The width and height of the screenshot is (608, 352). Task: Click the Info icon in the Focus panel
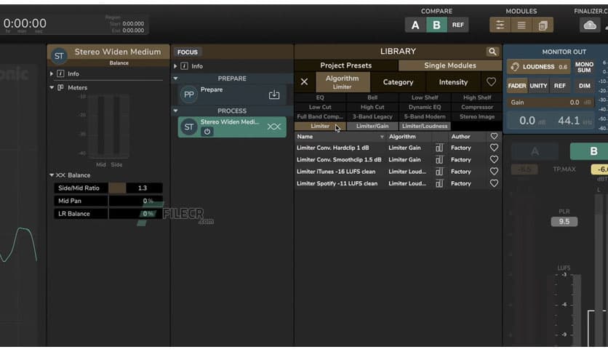tap(185, 66)
